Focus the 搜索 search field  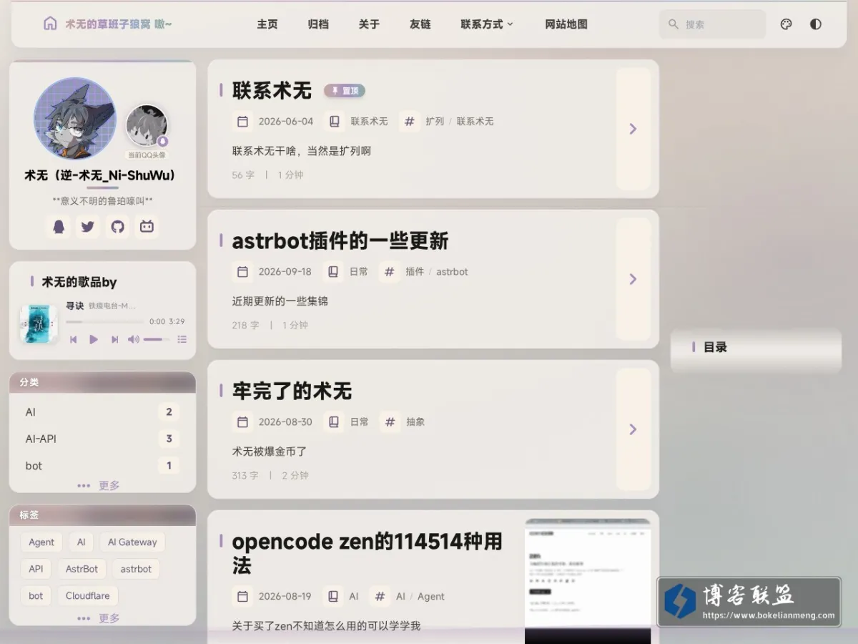[712, 24]
